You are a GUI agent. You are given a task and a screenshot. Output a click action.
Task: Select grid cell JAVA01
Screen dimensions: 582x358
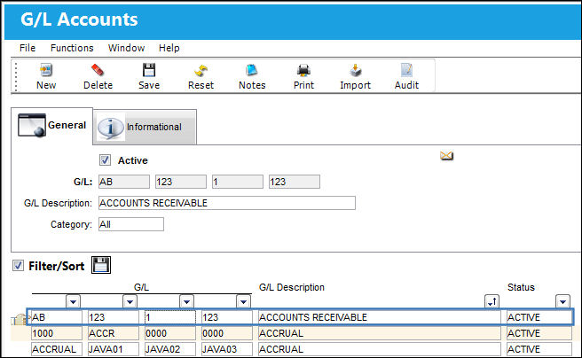click(114, 349)
